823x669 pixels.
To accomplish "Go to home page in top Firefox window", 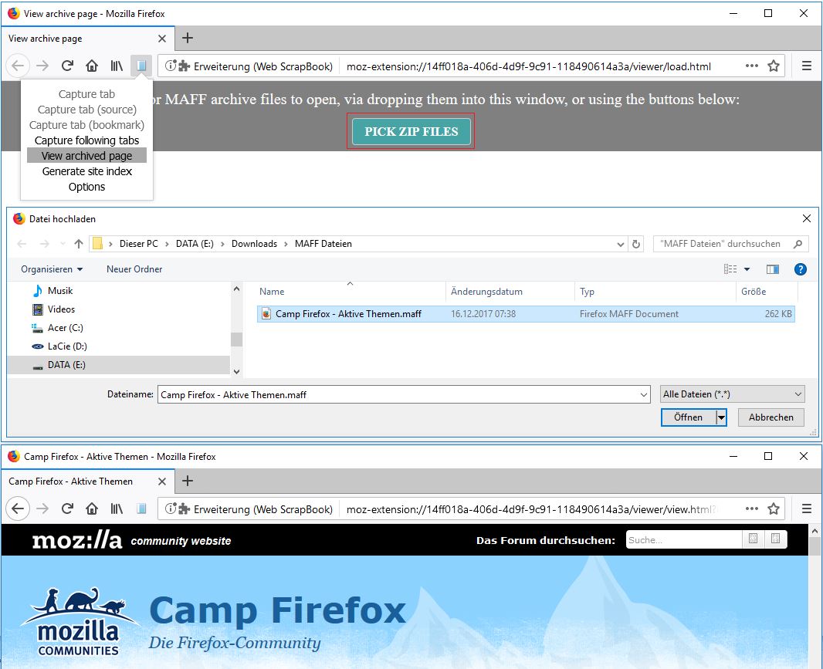I will 92,66.
